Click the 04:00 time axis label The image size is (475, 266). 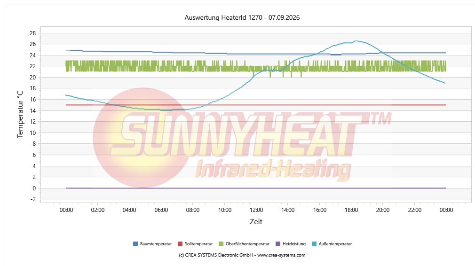pyautogui.click(x=129, y=210)
